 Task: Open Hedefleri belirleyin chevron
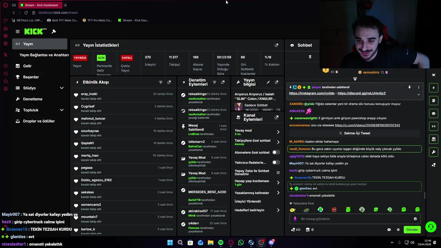tap(278, 210)
